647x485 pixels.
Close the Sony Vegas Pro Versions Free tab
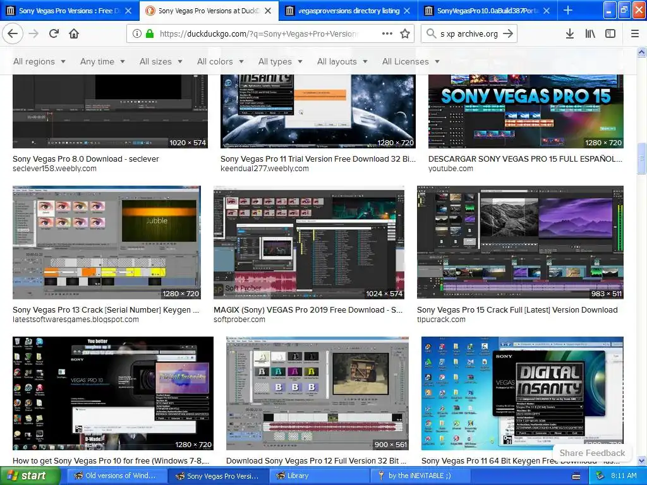pyautogui.click(x=128, y=11)
